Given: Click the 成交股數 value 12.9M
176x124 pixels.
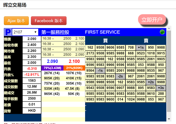Looking at the screenshot, I should coord(32,86).
